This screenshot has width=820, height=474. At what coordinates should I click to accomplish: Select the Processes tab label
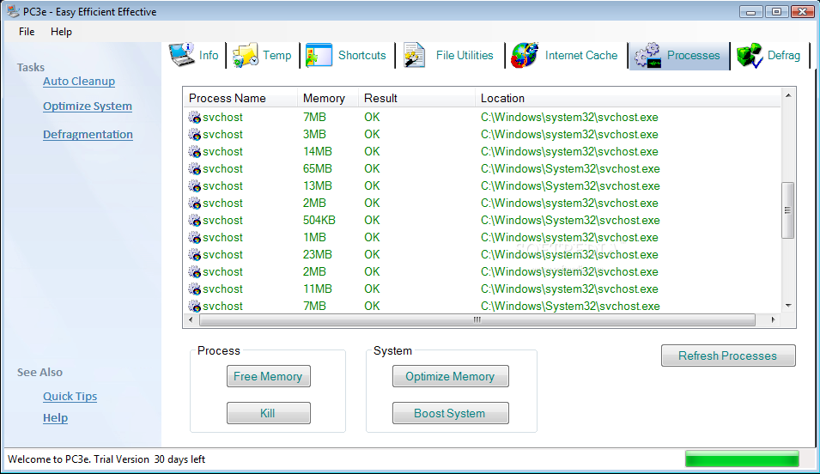coord(694,56)
